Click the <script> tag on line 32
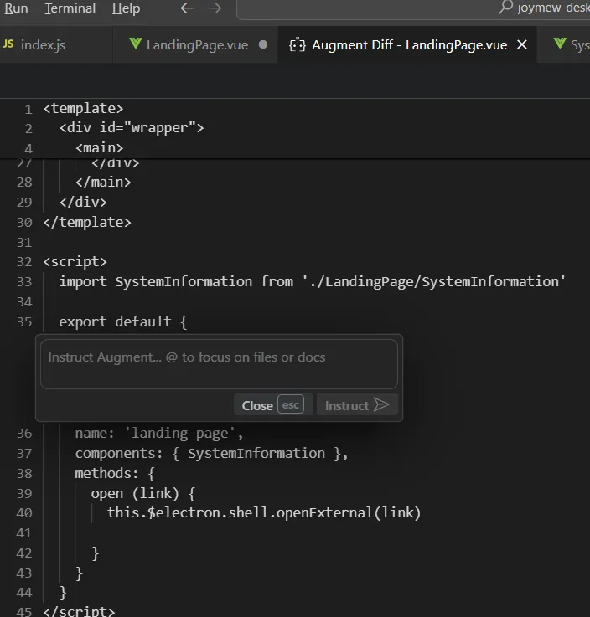This screenshot has width=590, height=617. point(75,262)
